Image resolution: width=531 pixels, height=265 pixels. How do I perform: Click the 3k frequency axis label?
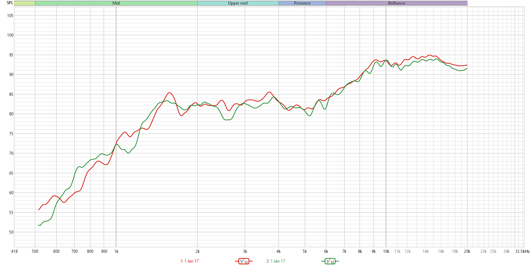pyautogui.click(x=245, y=251)
